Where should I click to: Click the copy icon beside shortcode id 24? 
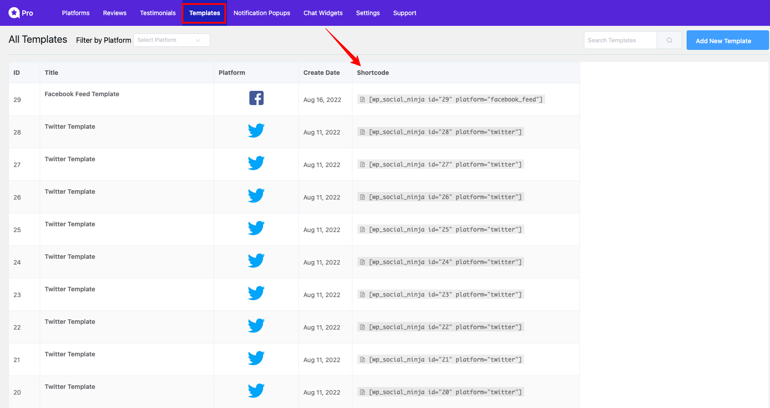point(363,262)
